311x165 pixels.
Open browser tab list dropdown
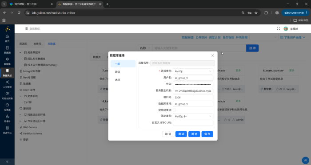[x=4, y=4]
